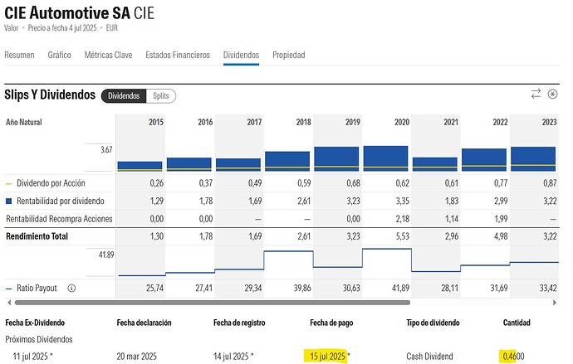
Task: Click the highlighted payment date 15 jul 2025
Action: point(327,357)
